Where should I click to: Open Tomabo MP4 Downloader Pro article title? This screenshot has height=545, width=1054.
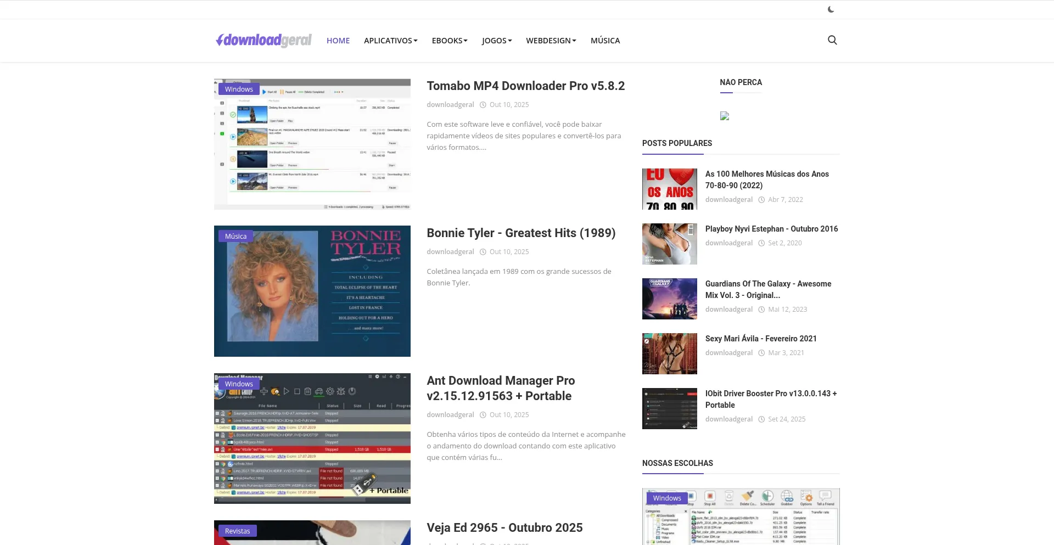click(x=525, y=86)
